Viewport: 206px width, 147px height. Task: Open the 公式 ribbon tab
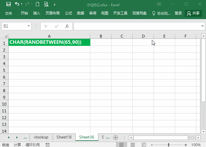[69, 13]
